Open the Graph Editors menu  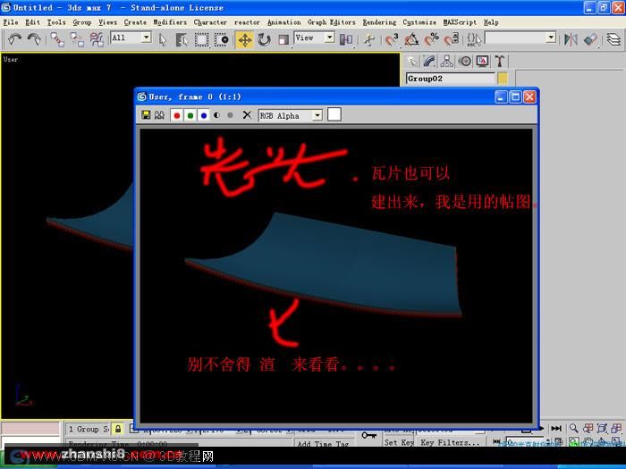(x=332, y=22)
